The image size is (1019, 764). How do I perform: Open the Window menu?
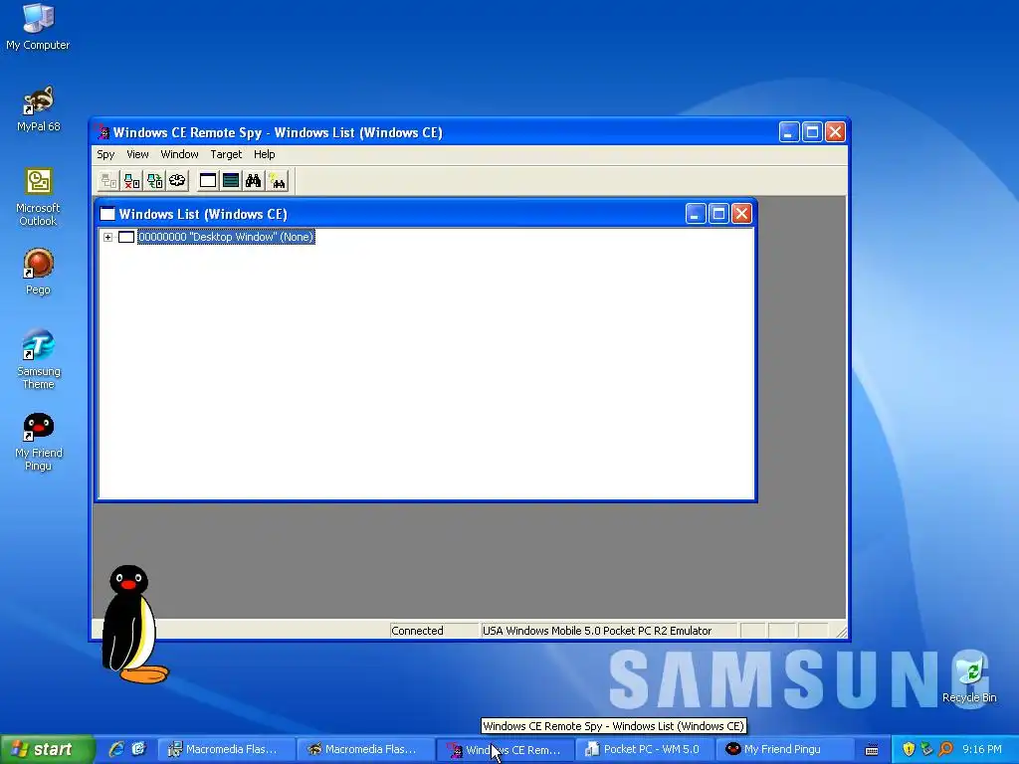(x=179, y=154)
